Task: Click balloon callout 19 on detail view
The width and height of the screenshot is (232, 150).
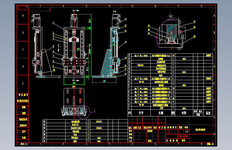Action: click(149, 26)
